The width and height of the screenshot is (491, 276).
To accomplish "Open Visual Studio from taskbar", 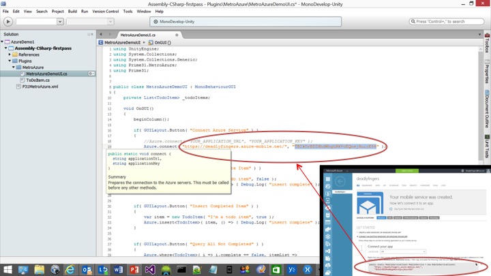I will [150, 269].
